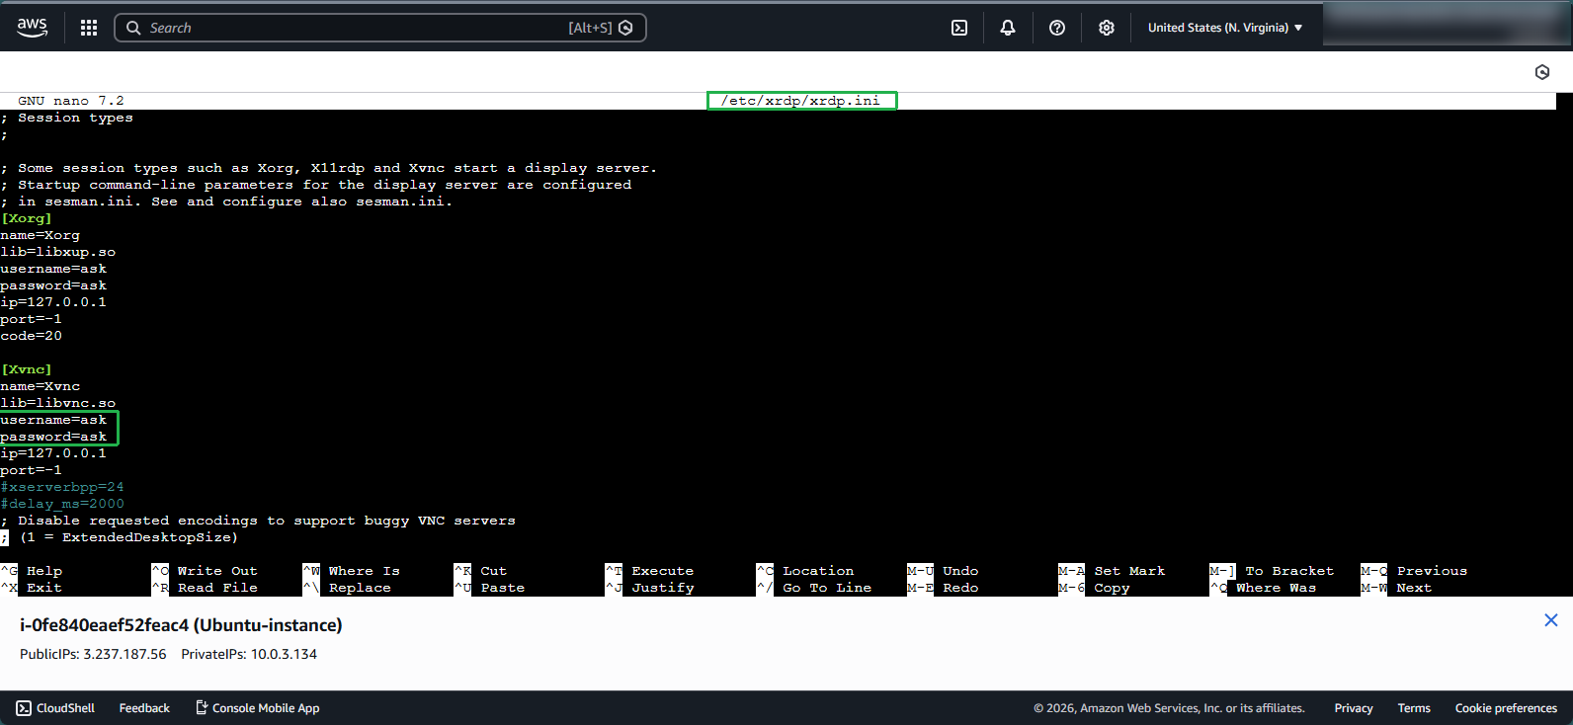This screenshot has width=1573, height=725.
Task: Click the name=Xvnc line
Action: [x=41, y=386]
